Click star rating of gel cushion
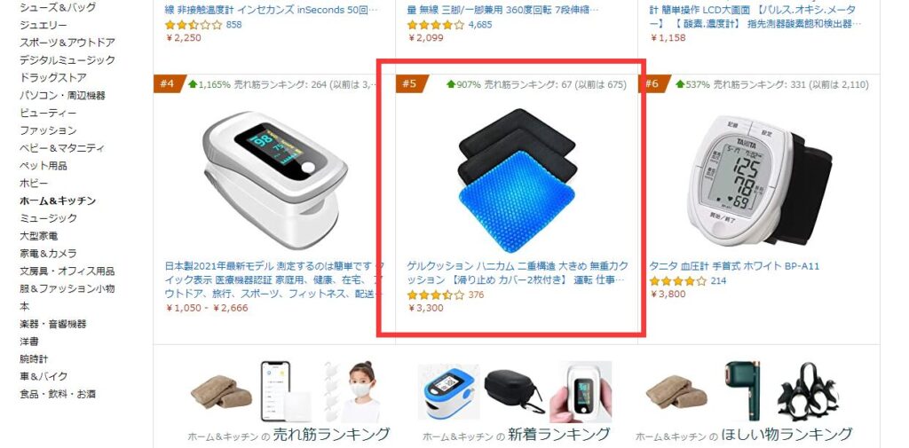This screenshot has height=448, width=909. click(x=435, y=295)
